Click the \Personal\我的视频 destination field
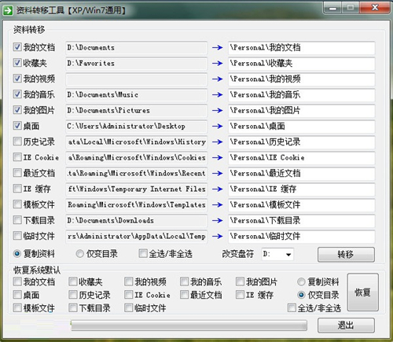Viewport: 393px width, 342px height. coord(302,79)
